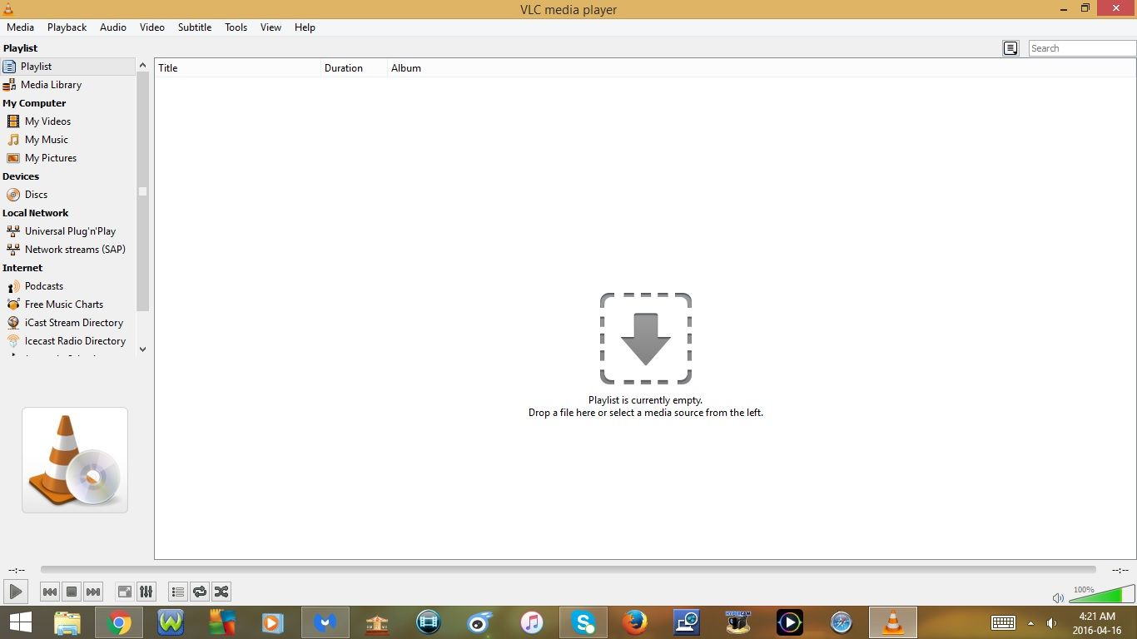This screenshot has width=1137, height=639.
Task: Enable random shuffle playback
Action: pyautogui.click(x=221, y=592)
